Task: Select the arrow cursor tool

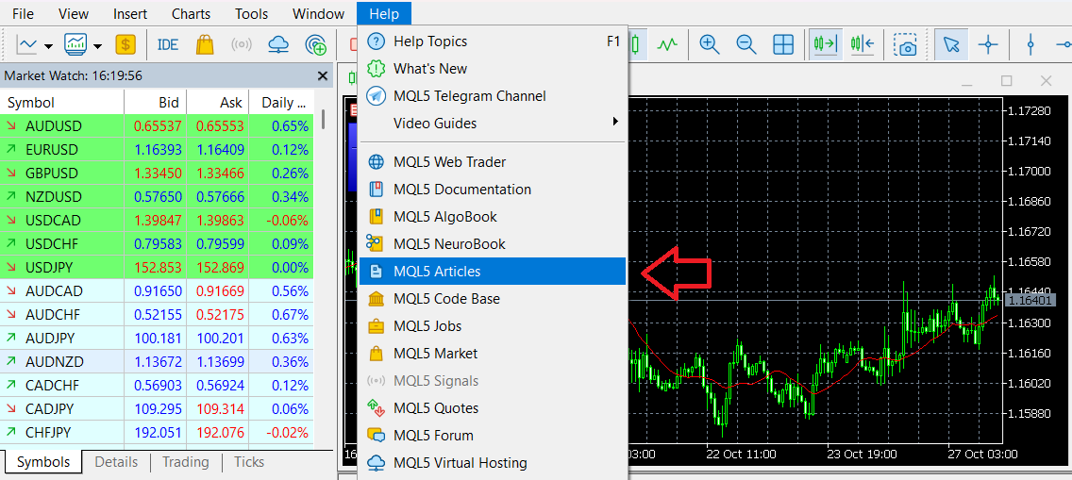Action: 951,45
